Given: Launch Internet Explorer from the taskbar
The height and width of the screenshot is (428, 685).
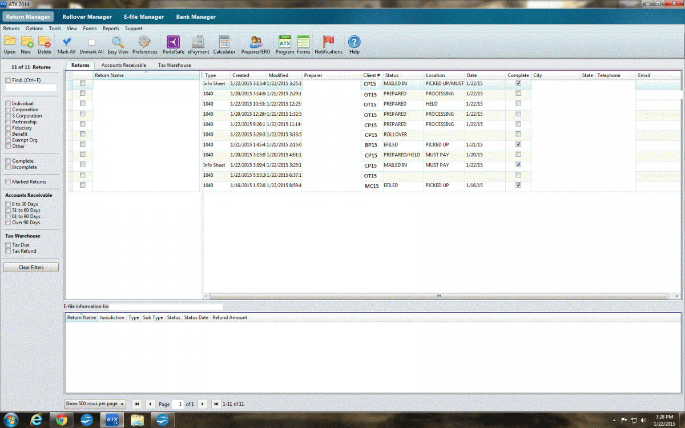Looking at the screenshot, I should pos(38,420).
